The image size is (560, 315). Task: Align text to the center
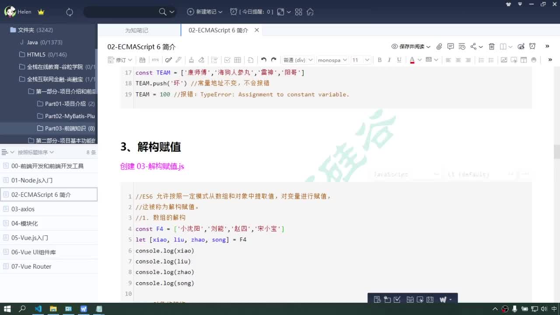(458, 60)
